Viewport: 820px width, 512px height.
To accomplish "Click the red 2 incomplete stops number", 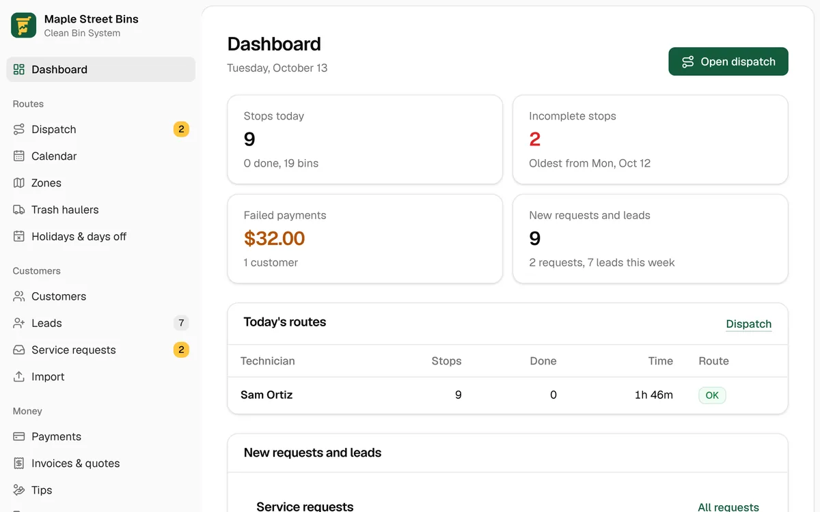I will pos(535,139).
